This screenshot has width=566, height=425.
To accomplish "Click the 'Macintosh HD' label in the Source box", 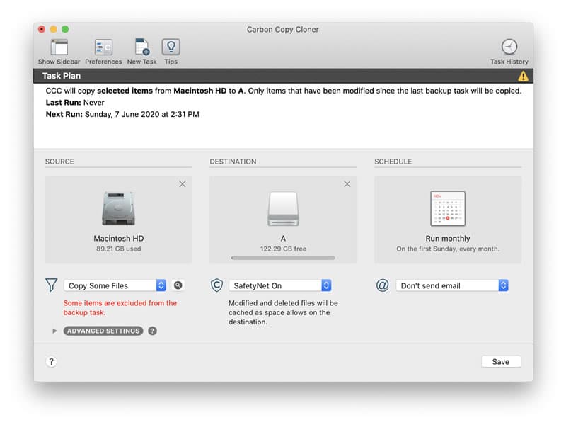I will coord(118,239).
